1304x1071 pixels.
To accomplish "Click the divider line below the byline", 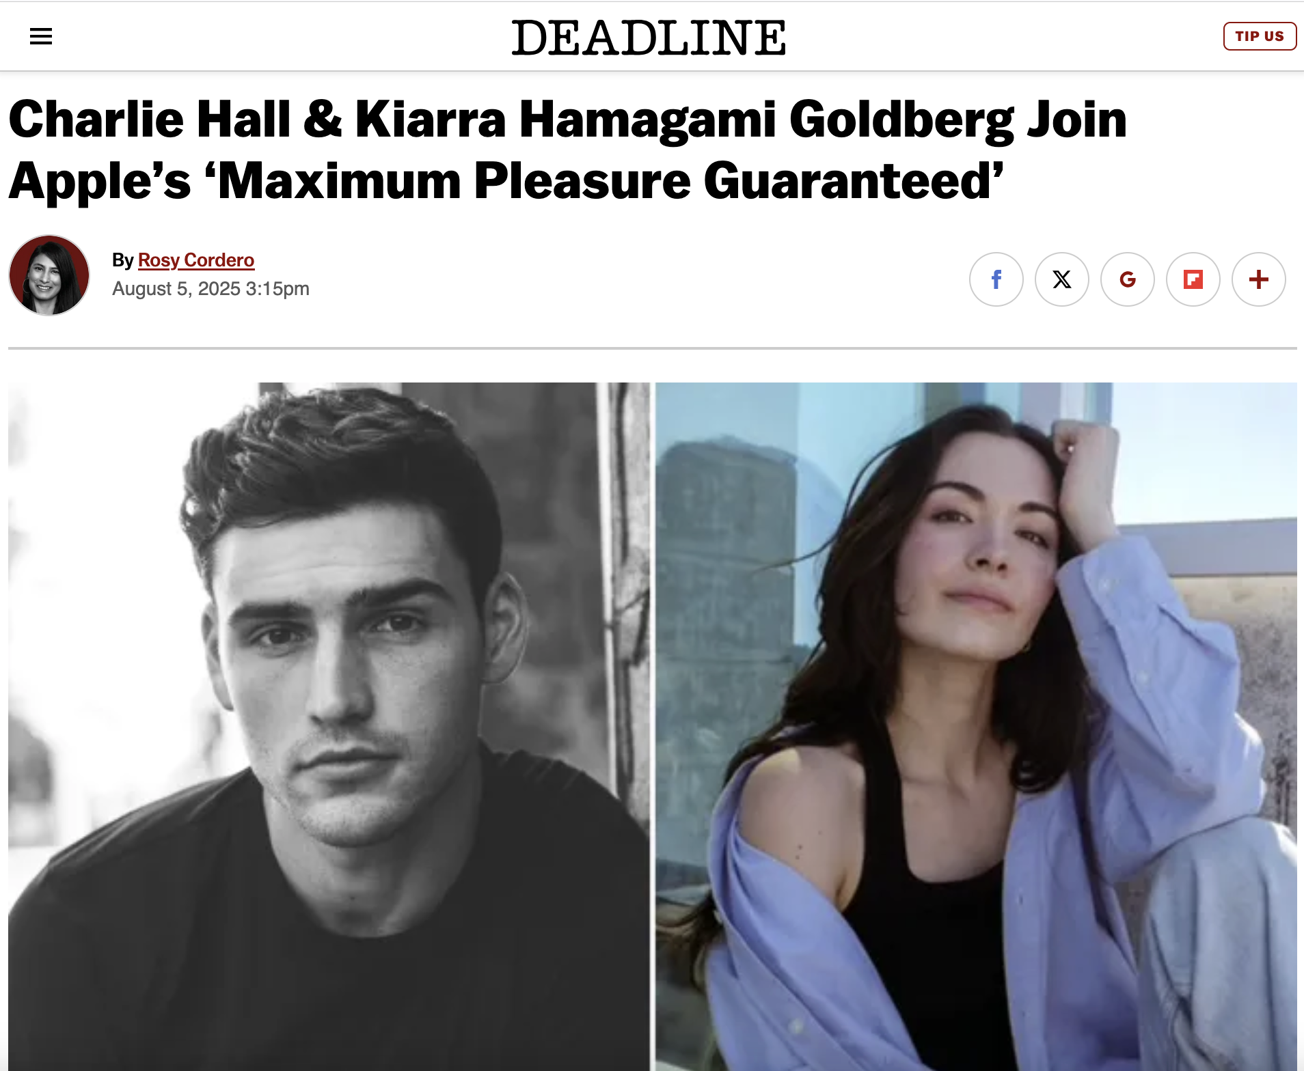I will (x=653, y=348).
